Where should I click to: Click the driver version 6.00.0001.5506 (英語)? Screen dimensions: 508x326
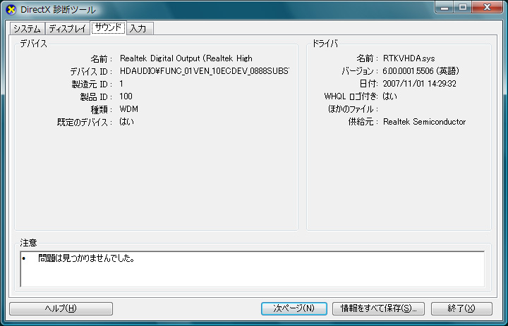421,71
